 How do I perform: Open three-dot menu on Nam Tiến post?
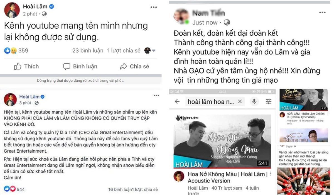point(322,13)
